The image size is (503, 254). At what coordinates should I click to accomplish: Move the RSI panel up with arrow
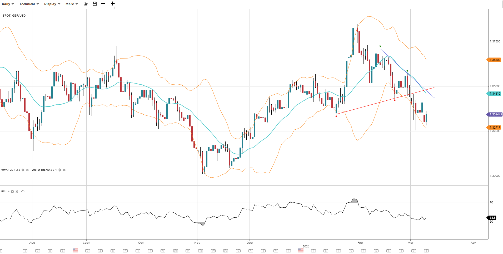click(x=23, y=192)
